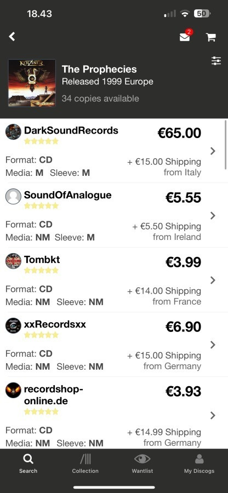Open The Prophecies album cover thumbnail

pos(32,83)
